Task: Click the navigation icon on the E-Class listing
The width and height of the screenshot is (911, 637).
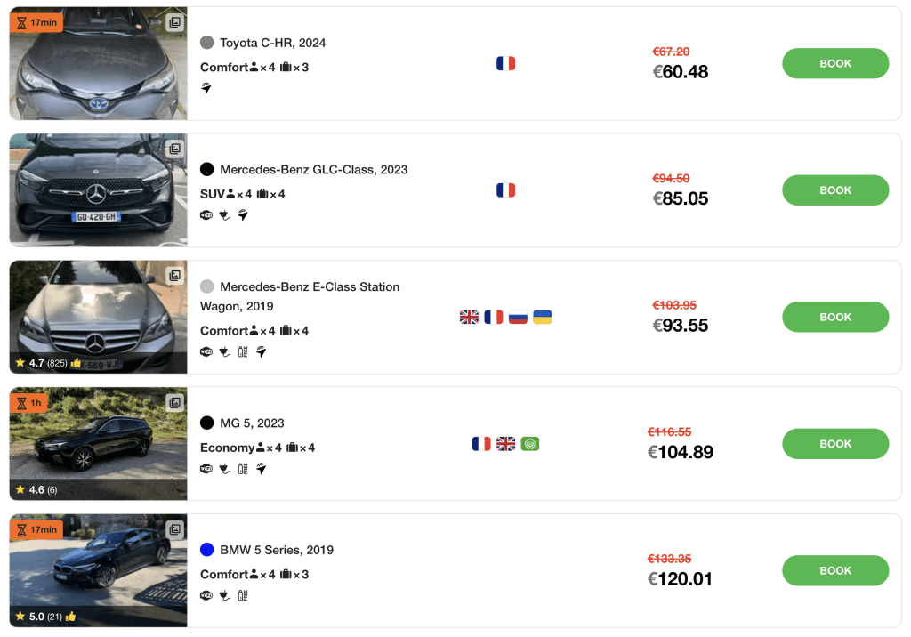Action: [262, 353]
